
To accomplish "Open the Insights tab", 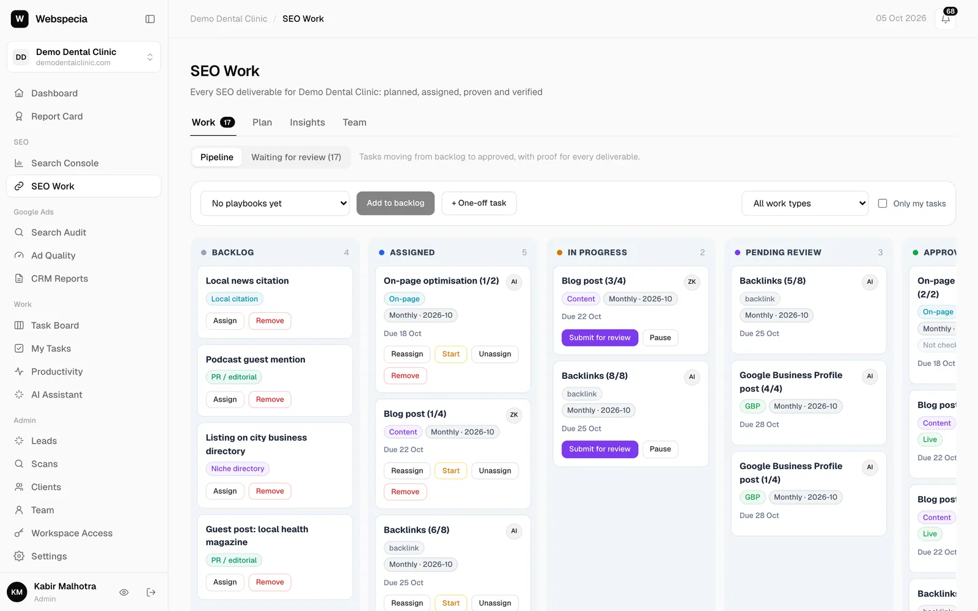I will pos(307,122).
